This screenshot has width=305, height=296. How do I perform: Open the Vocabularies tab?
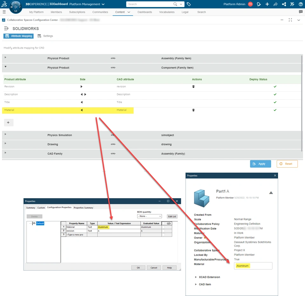pyautogui.click(x=167, y=12)
